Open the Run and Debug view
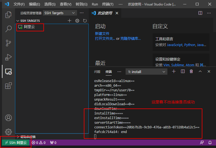 [x=8, y=57]
